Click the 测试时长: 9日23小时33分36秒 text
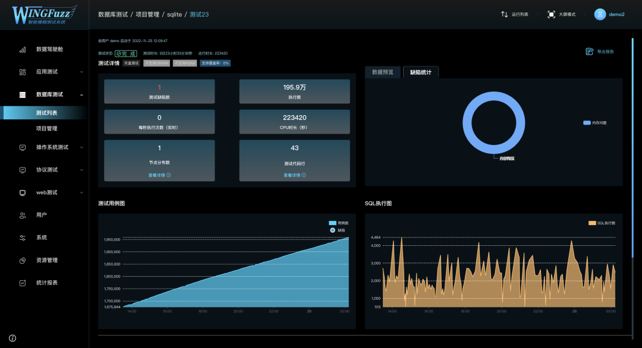The height and width of the screenshot is (348, 642). tap(168, 53)
